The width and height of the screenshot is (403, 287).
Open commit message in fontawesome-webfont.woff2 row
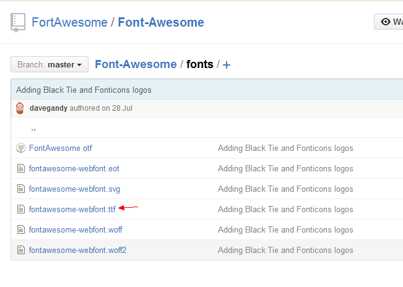coord(285,250)
